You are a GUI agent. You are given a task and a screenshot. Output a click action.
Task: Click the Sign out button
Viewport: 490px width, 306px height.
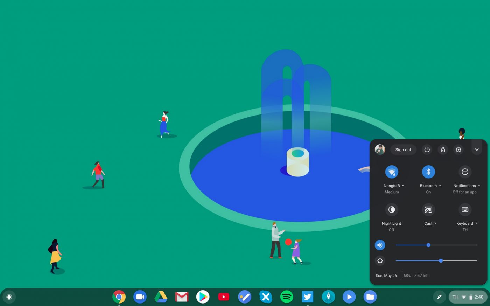point(403,150)
